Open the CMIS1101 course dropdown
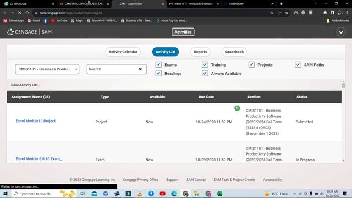 coord(47,69)
